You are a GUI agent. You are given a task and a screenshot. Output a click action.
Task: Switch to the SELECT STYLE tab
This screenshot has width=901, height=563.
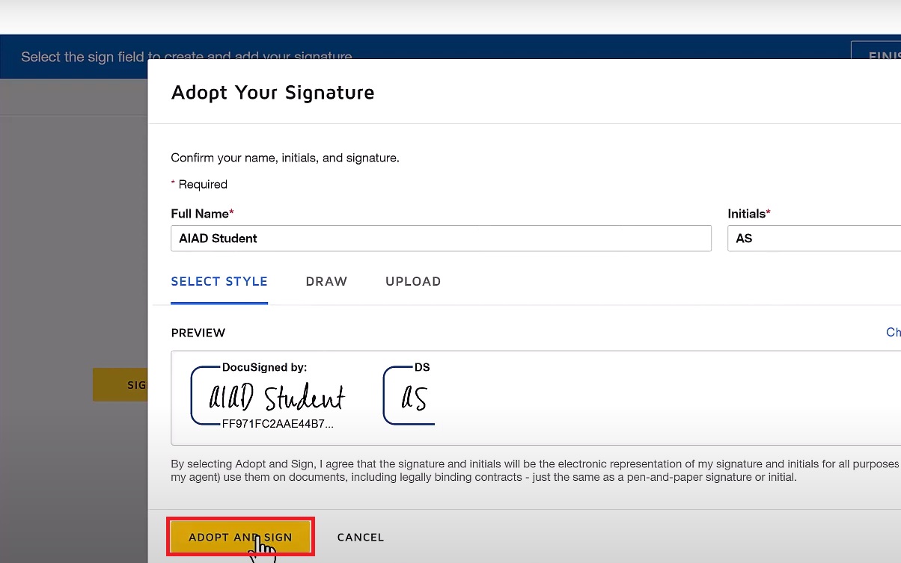[x=219, y=282]
